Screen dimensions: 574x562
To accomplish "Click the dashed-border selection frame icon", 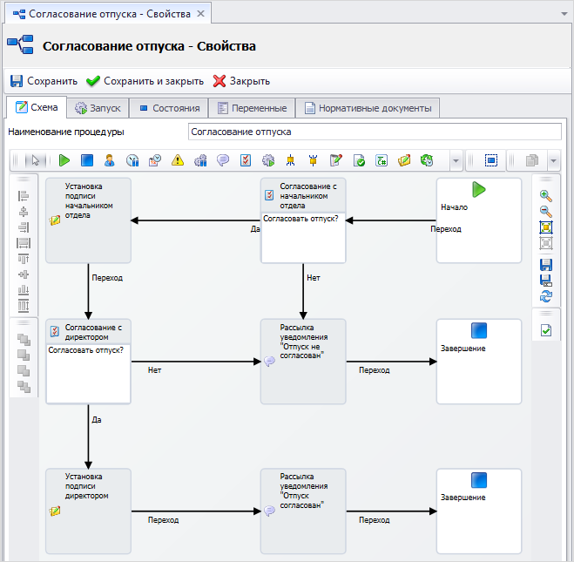I will pyautogui.click(x=491, y=160).
